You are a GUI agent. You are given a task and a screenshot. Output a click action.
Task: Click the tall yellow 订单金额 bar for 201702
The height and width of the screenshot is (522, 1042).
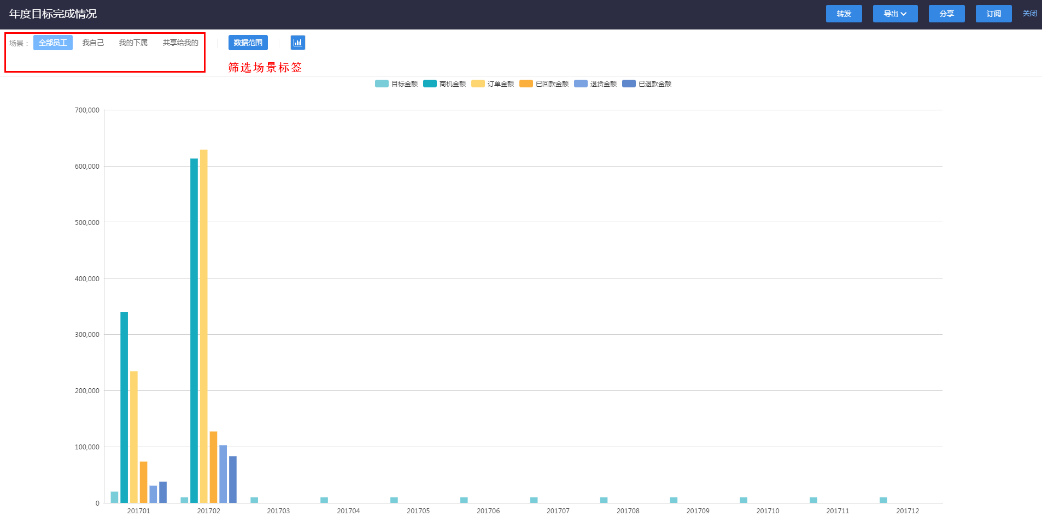pyautogui.click(x=203, y=328)
